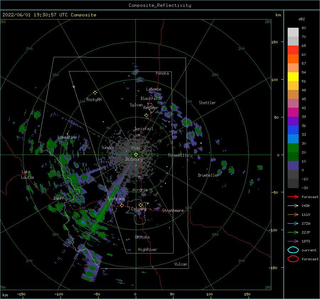The height and width of the screenshot is (299, 320).
Task: Click the Limestone label on map
Action: [67, 137]
